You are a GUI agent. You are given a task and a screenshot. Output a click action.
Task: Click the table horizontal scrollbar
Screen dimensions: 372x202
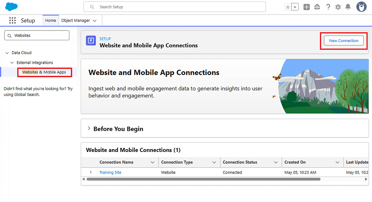(x=203, y=179)
